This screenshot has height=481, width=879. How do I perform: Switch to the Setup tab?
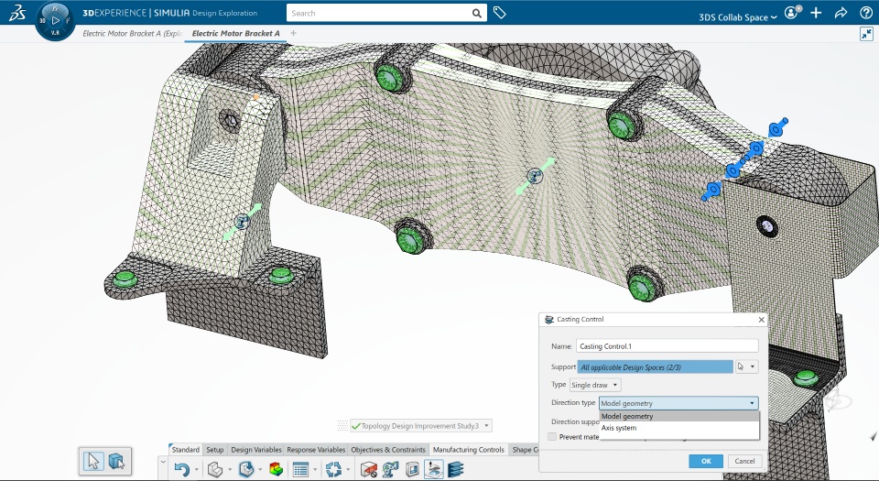[214, 450]
